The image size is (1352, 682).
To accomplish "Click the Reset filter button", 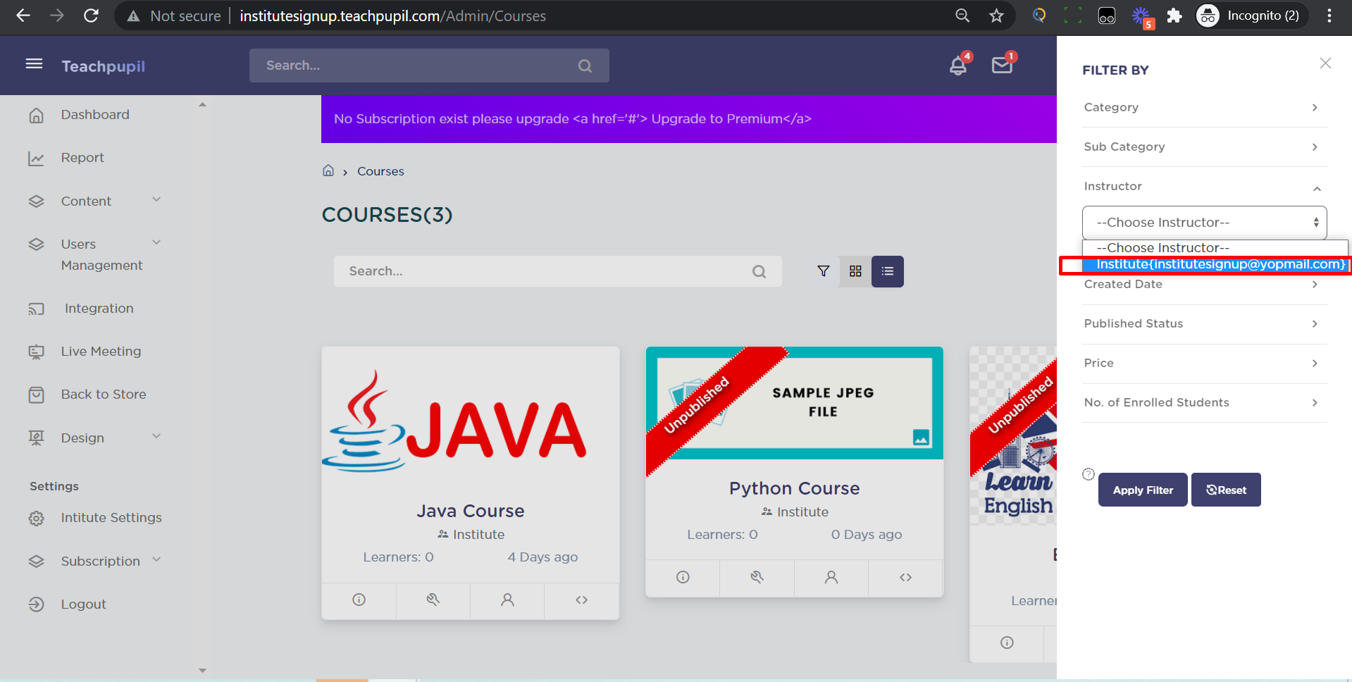I will (x=1225, y=490).
